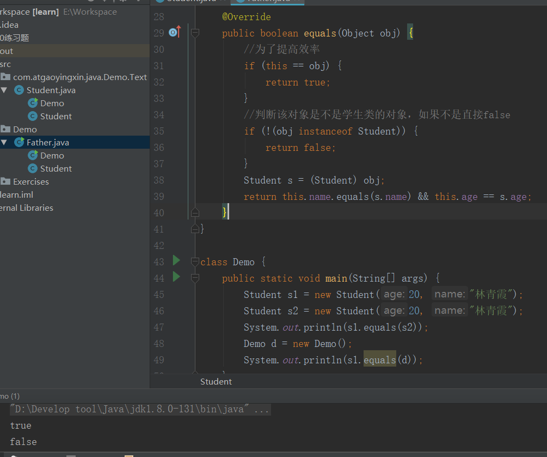Click the 'age:' parameter hint on line 46

point(394,310)
